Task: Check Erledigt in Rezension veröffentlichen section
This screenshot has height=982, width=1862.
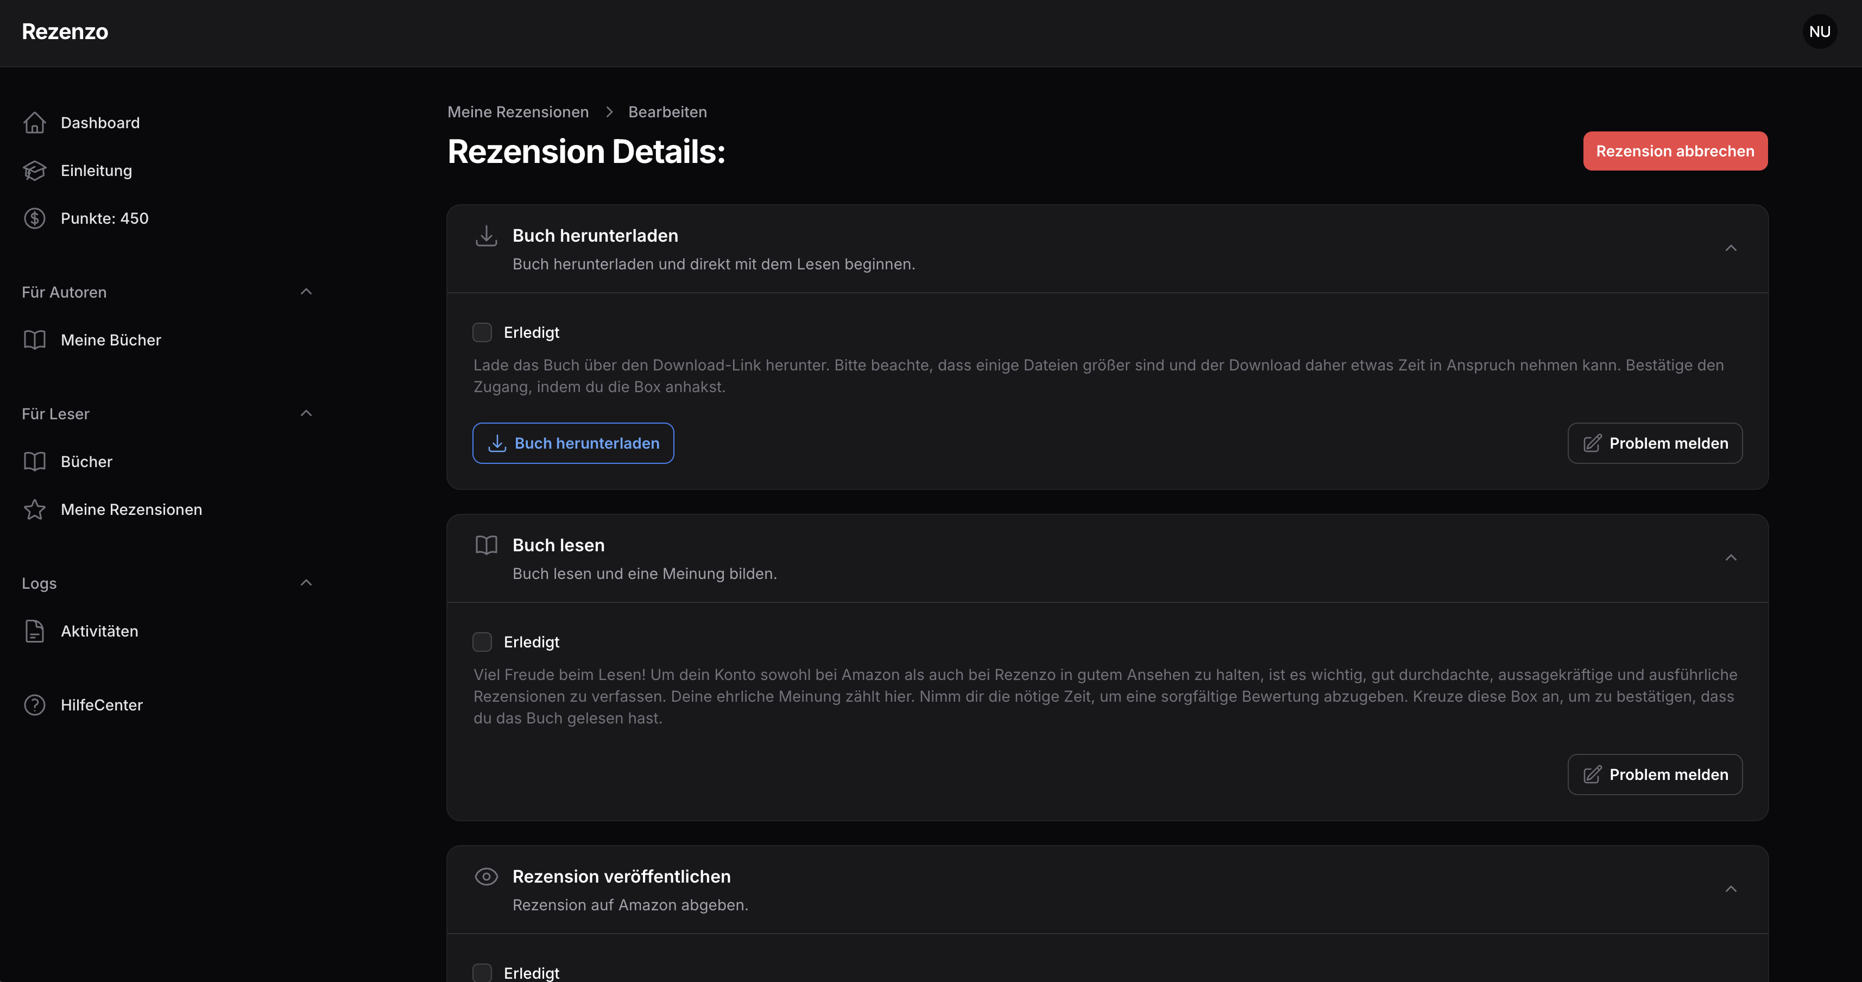Action: point(482,973)
